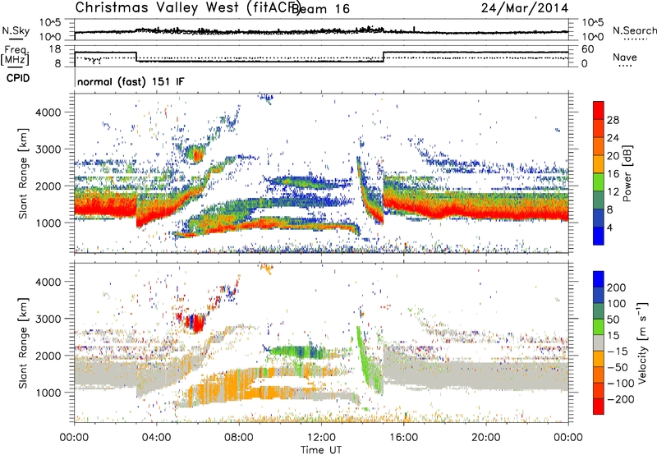
Task: Click the red high-power blob near 3000 km, 06:00 in the power panel
Action: [197, 156]
